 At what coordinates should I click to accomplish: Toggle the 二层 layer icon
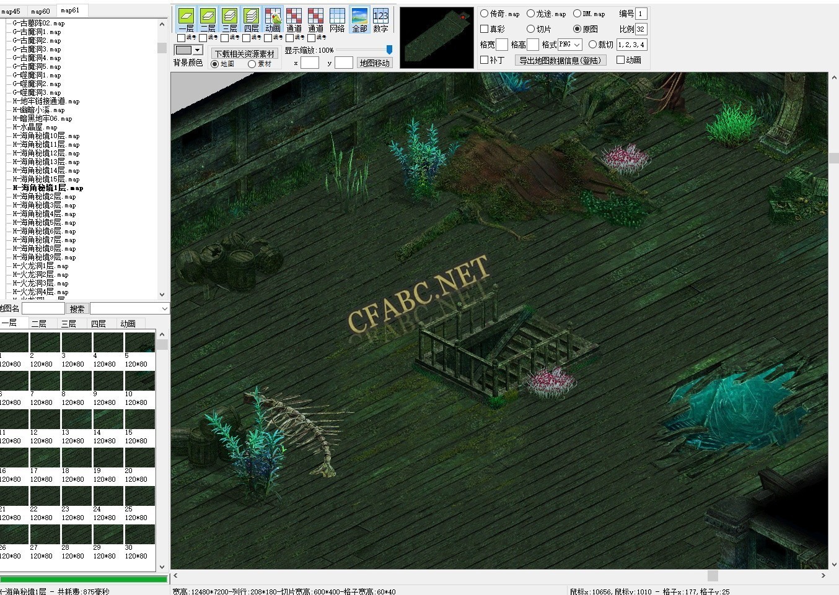coord(208,19)
